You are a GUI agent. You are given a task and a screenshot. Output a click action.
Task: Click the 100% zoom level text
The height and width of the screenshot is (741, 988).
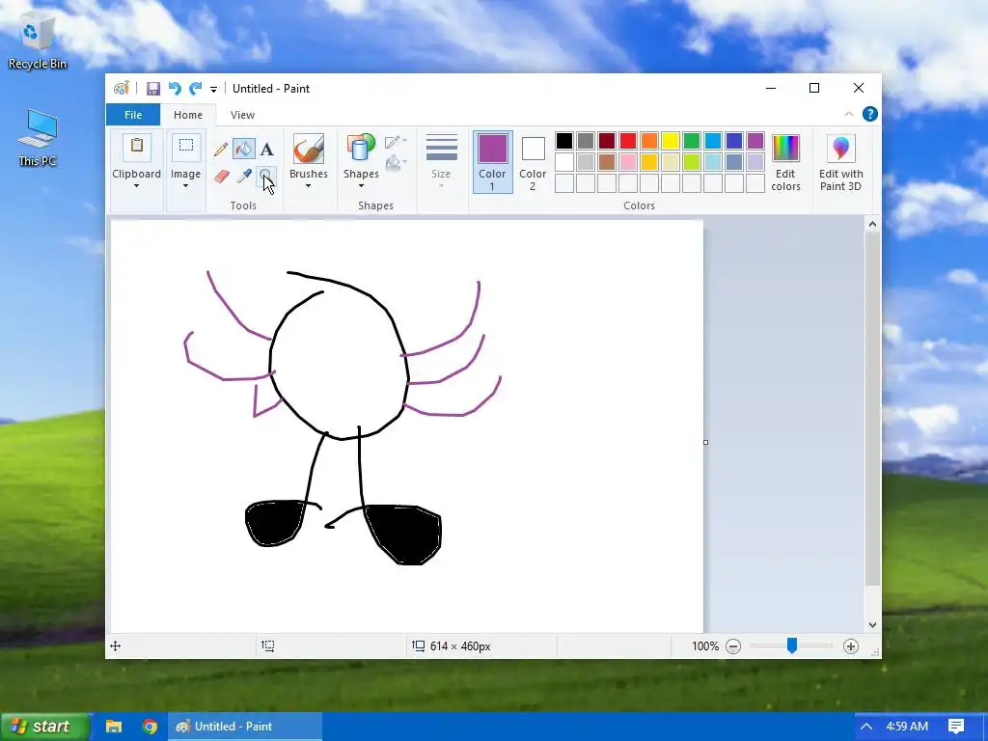(705, 646)
